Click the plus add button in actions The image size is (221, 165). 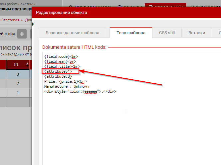22,34
